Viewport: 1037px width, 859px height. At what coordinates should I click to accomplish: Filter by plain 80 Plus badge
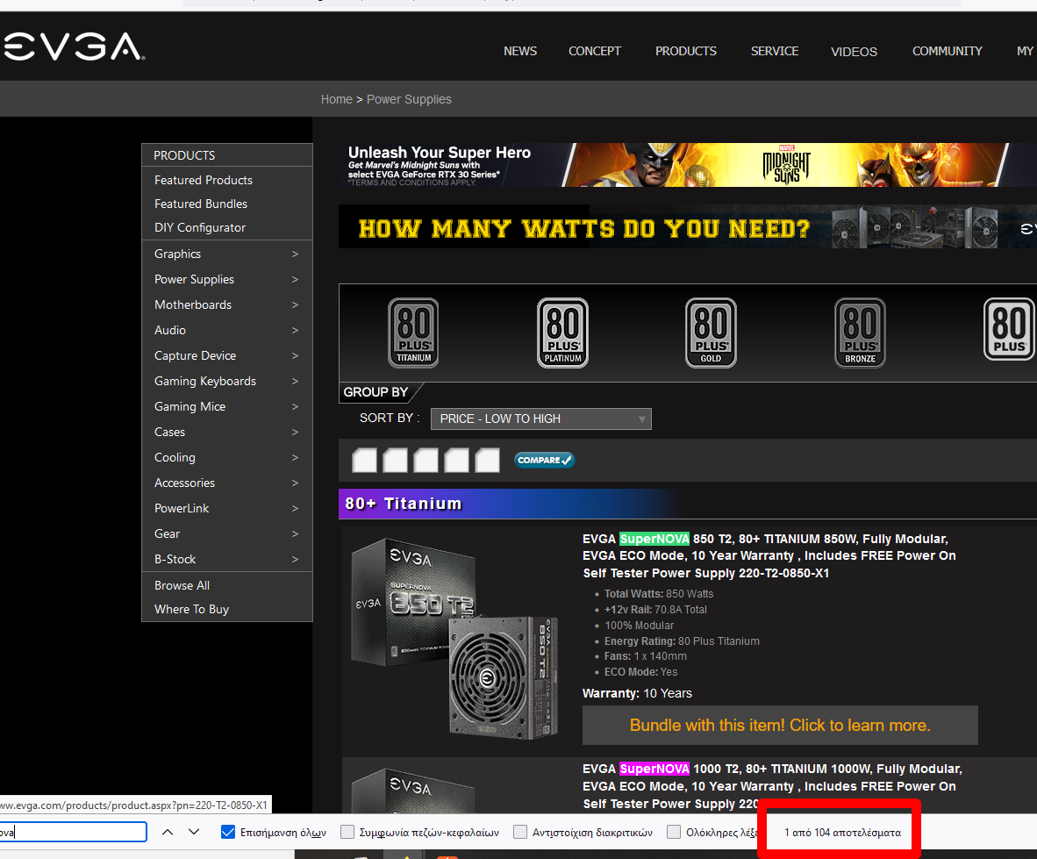click(1009, 329)
